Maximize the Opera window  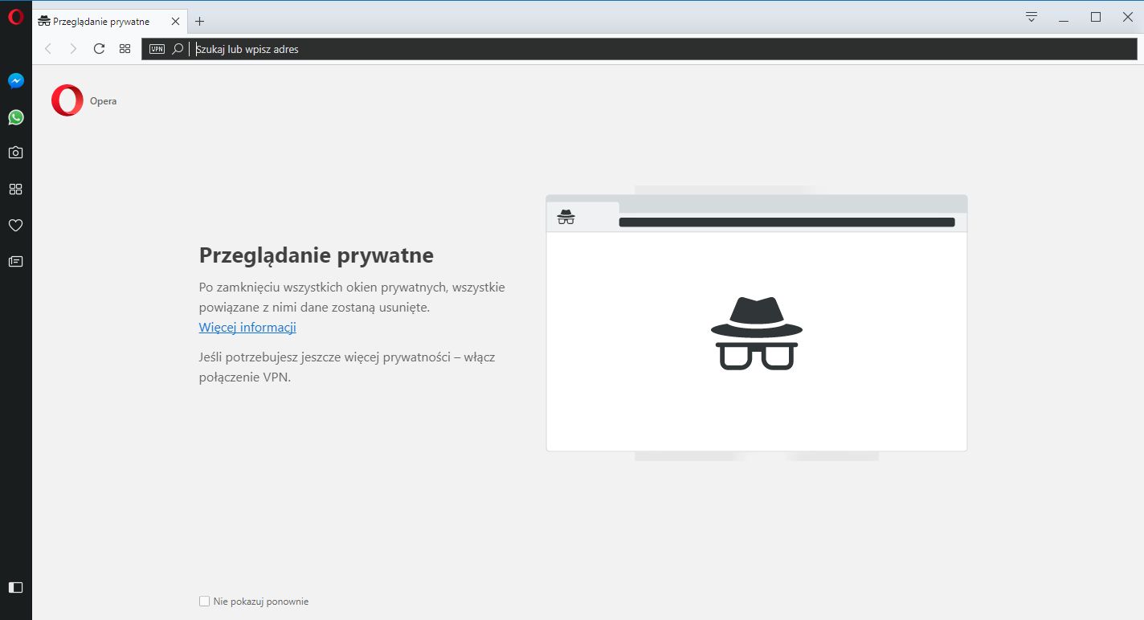tap(1095, 17)
